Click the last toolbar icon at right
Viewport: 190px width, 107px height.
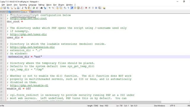click(x=104, y=8)
